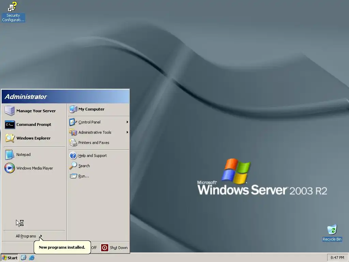Open Manage Your Server icon
This screenshot has height=262, width=349.
(x=10, y=111)
